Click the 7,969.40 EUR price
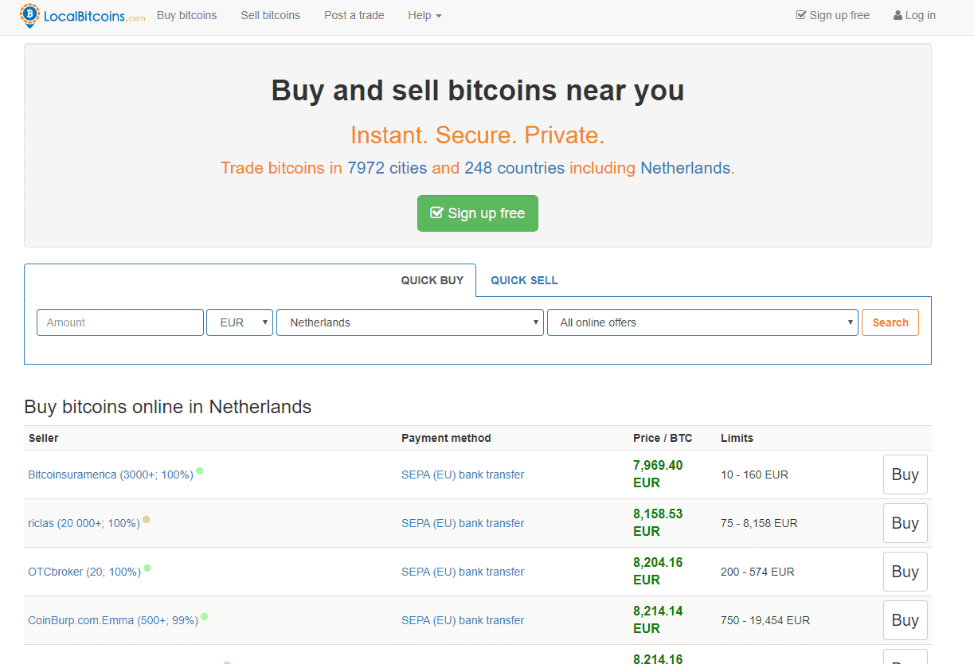 point(658,474)
